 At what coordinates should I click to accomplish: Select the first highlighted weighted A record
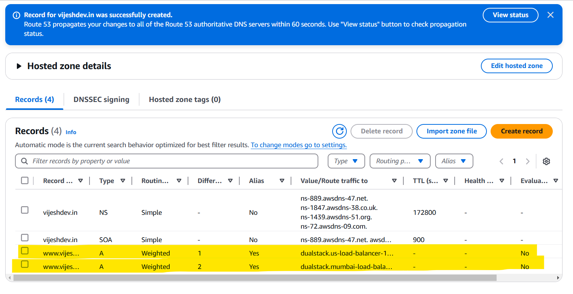(x=24, y=251)
